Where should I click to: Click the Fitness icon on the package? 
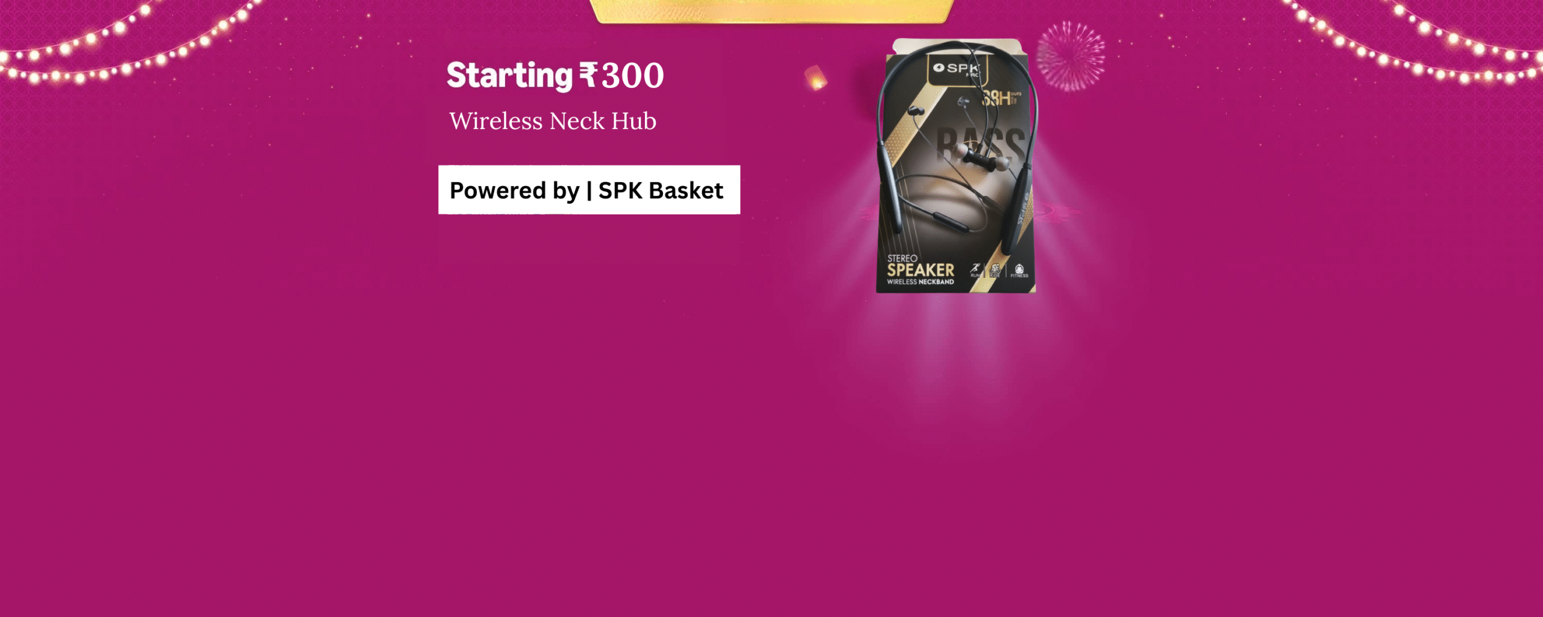(x=1019, y=271)
